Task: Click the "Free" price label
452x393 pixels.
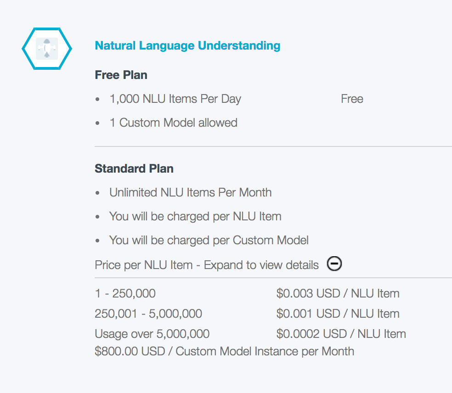Action: pos(352,99)
